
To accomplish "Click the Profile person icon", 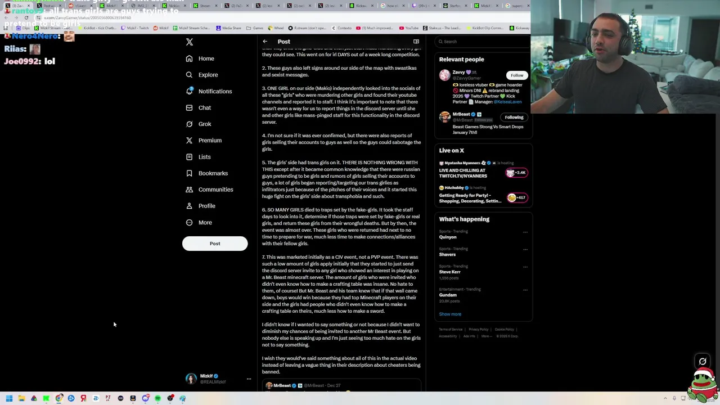I will tap(189, 206).
